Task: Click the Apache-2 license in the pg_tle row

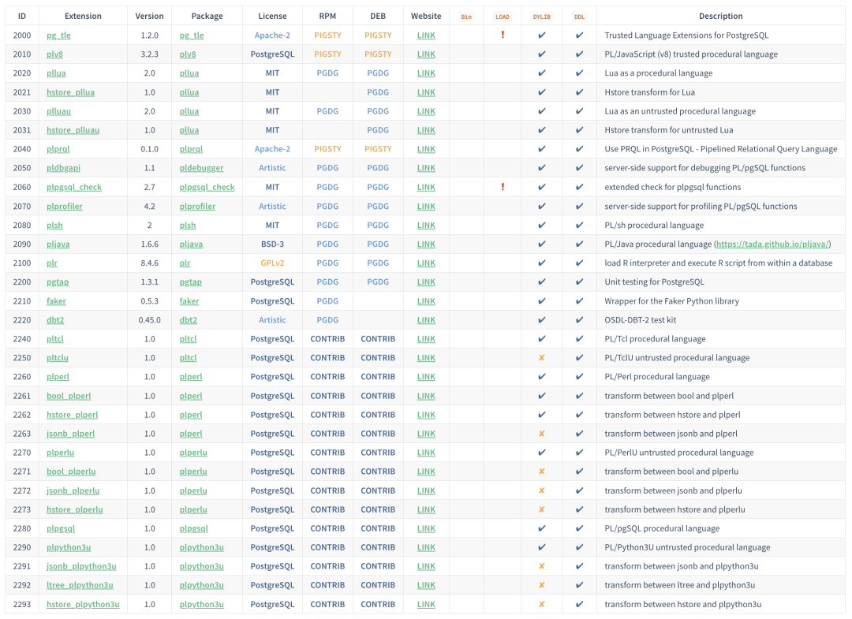Action: pos(272,35)
